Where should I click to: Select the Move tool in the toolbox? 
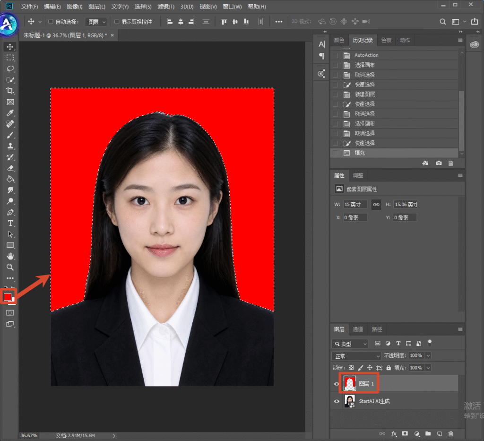click(x=10, y=47)
